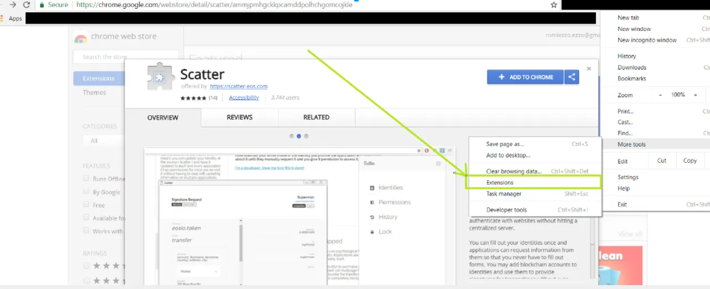Click Cut in the Edit row
710x289 pixels.
pos(662,161)
